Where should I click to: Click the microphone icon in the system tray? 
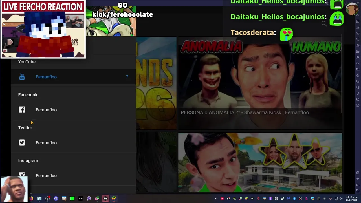coord(330,198)
